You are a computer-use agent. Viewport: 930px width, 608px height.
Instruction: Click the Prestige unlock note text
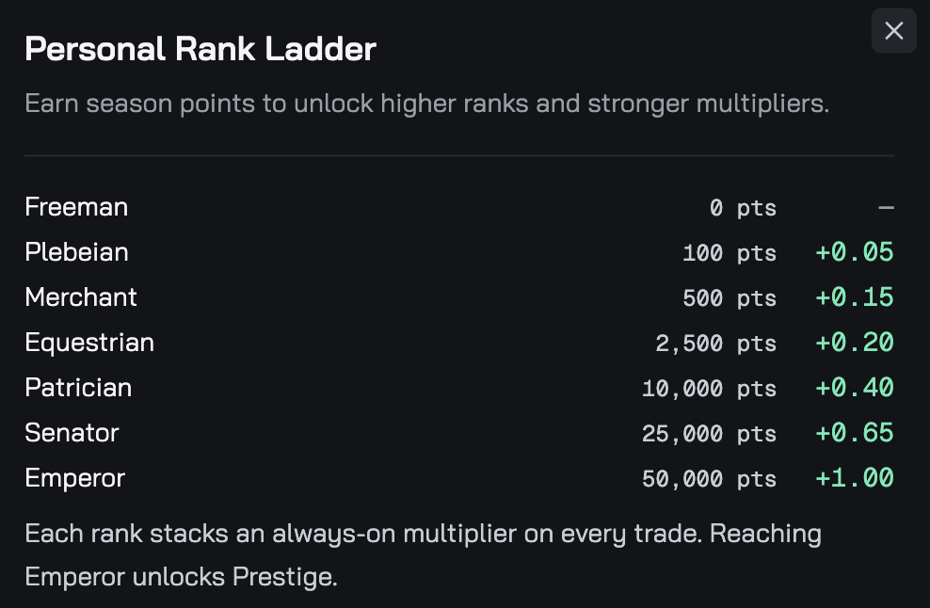coord(424,555)
